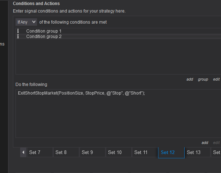Switch to the Set 13 tab
The width and height of the screenshot is (221, 173).
[197, 152]
